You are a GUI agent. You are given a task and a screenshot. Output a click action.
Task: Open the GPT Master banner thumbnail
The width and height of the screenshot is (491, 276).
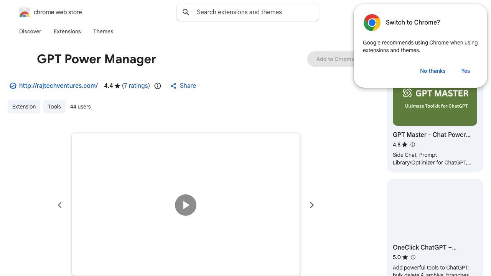(435, 106)
